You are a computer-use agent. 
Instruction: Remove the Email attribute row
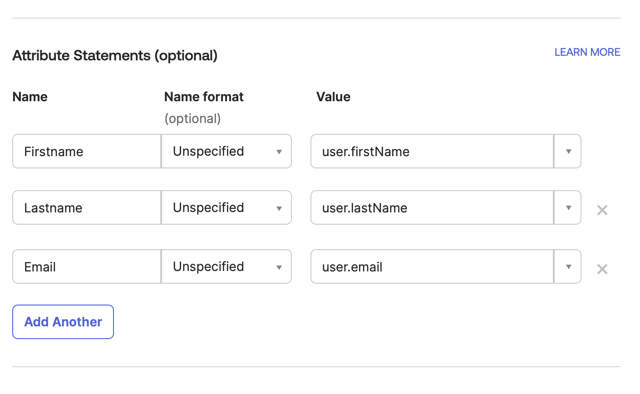click(x=602, y=269)
